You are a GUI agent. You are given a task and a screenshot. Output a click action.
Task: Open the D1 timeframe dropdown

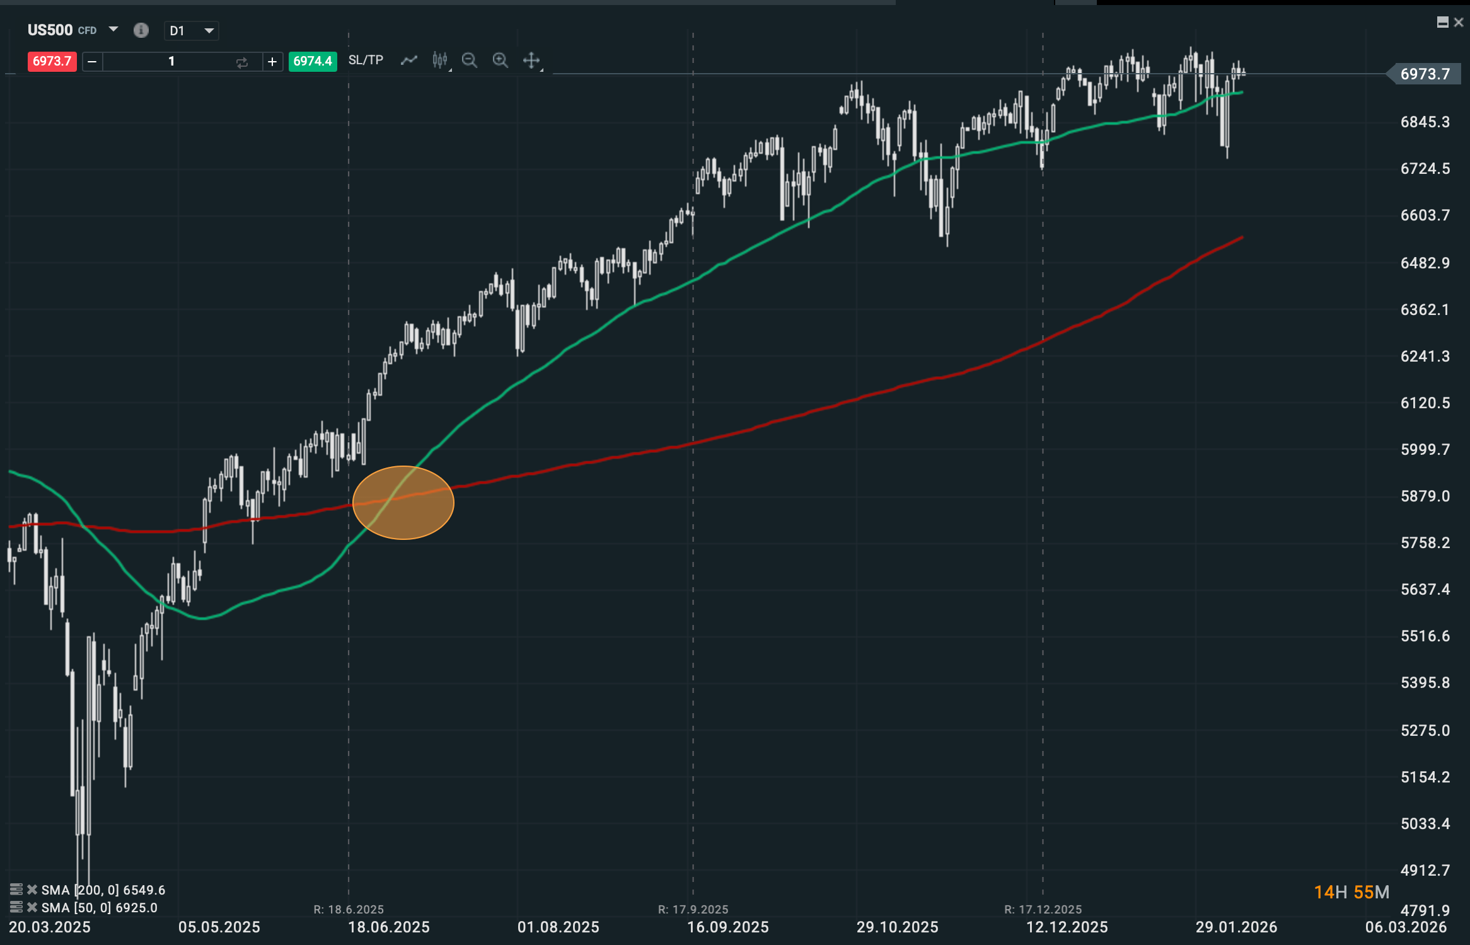point(192,30)
